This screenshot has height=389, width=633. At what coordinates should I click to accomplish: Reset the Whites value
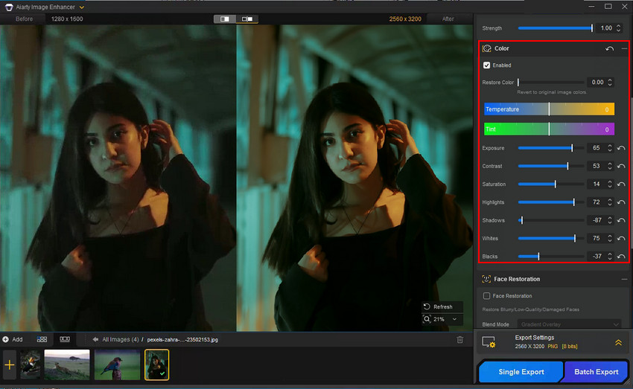tap(621, 239)
